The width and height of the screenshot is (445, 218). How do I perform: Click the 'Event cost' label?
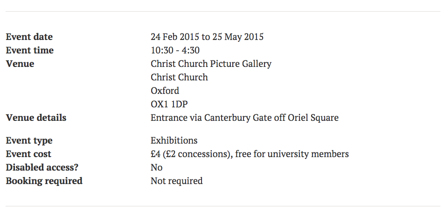(28, 154)
